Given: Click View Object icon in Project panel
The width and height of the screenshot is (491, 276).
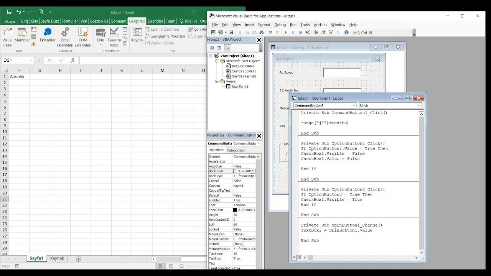Looking at the screenshot, I should tap(219, 48).
